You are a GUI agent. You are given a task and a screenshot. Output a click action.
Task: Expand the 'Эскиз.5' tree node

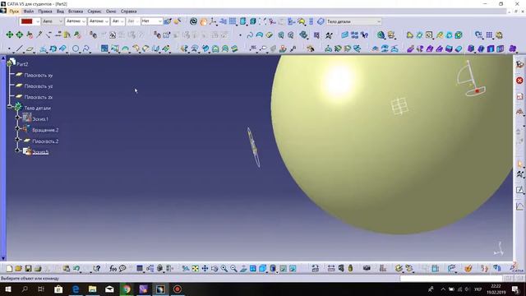(x=18, y=150)
